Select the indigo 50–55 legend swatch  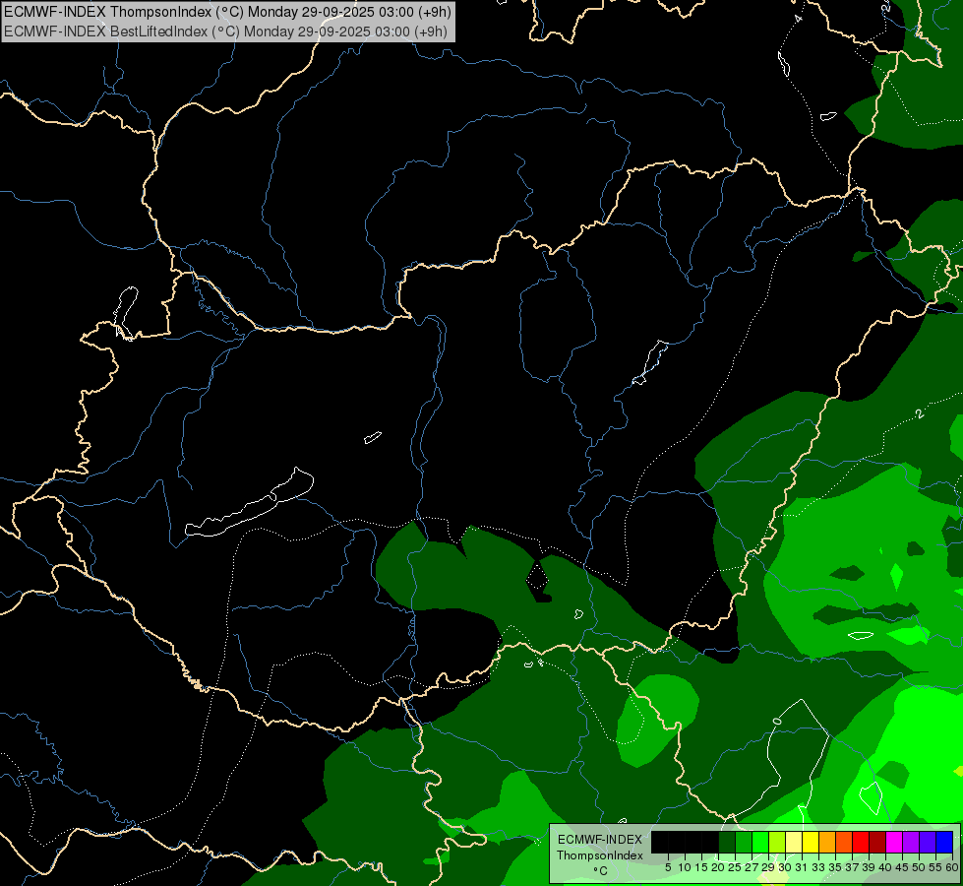tap(928, 842)
